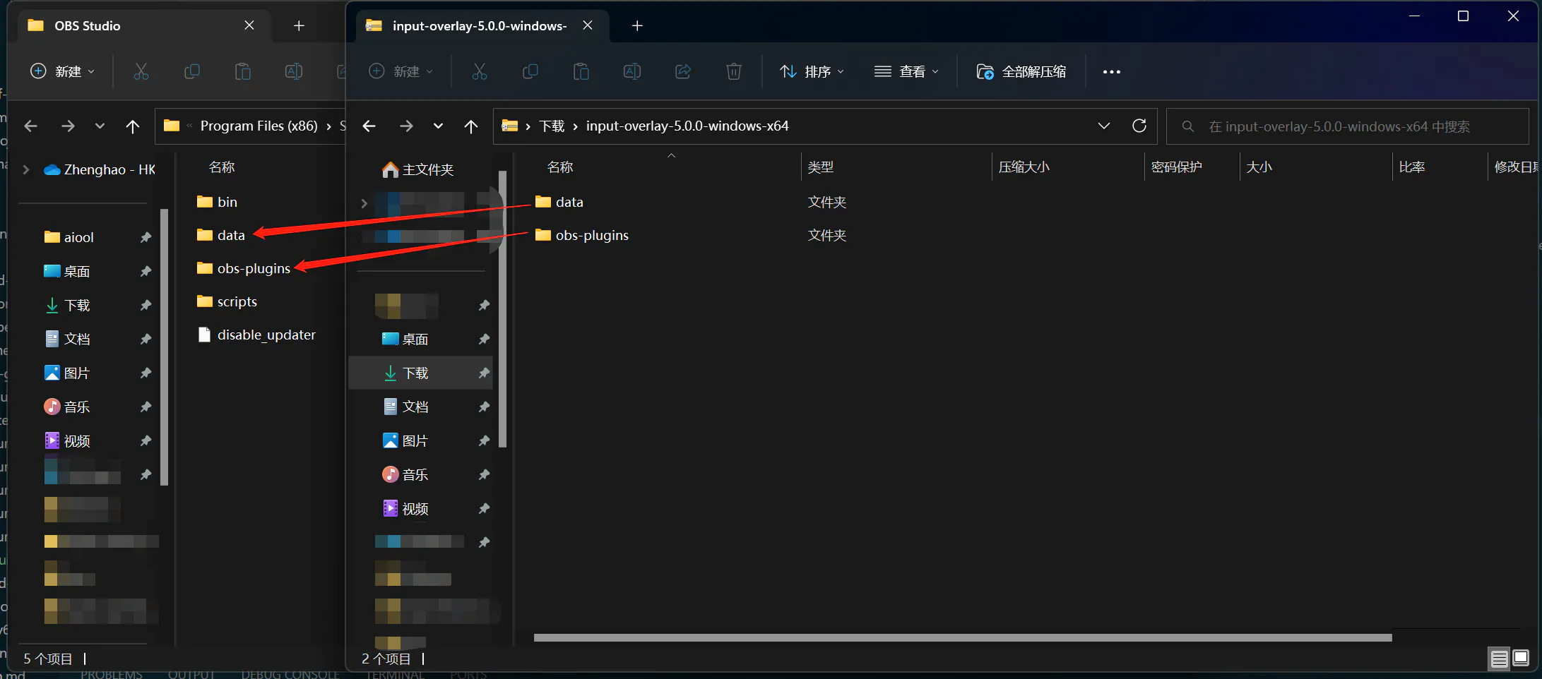Select data folder in OBS Studio window
This screenshot has height=679, width=1542.
[x=221, y=235]
